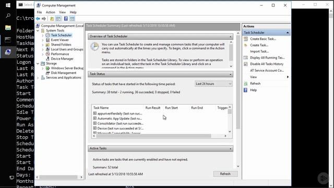The image size is (334, 188).
Task: Open the Action menu
Action: (x=51, y=13)
